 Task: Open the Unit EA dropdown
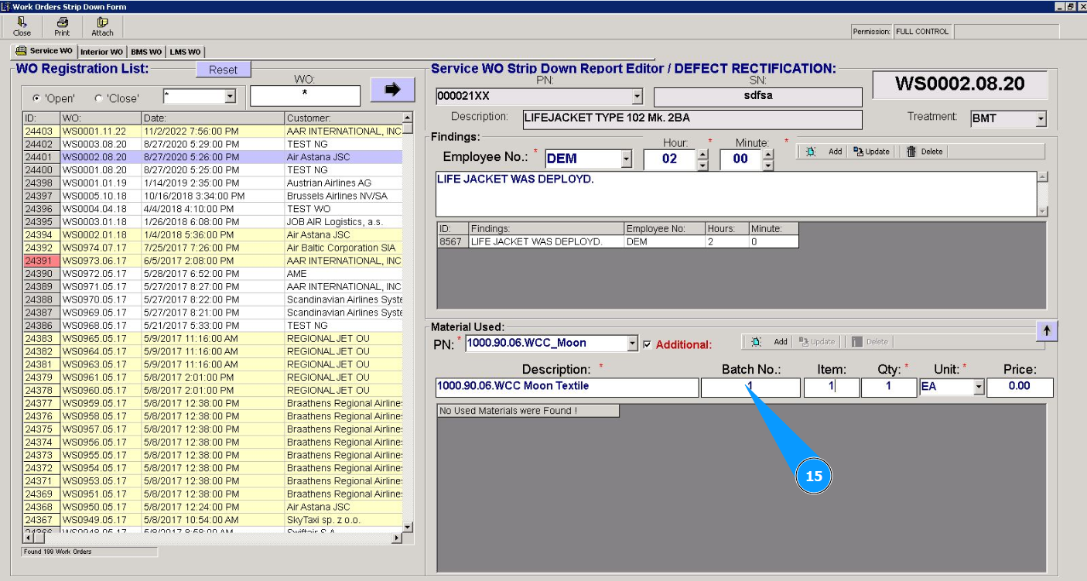pyautogui.click(x=979, y=387)
